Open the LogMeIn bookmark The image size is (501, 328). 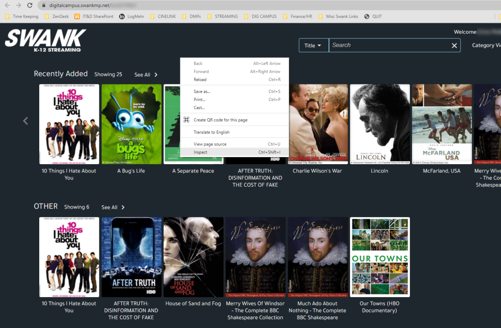coord(133,17)
